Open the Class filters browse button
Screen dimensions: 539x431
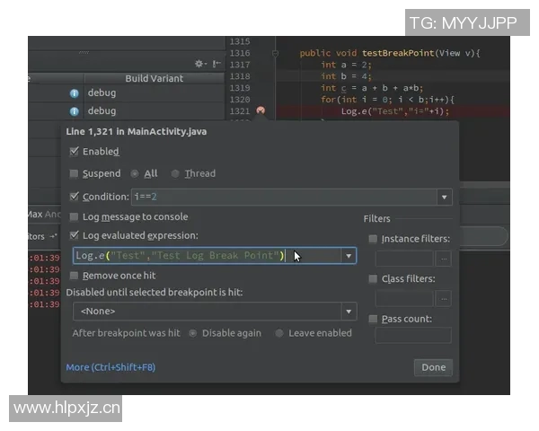pos(443,298)
